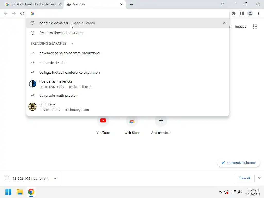Click the volume speaker icon
The width and height of the screenshot is (264, 198).
tap(240, 192)
